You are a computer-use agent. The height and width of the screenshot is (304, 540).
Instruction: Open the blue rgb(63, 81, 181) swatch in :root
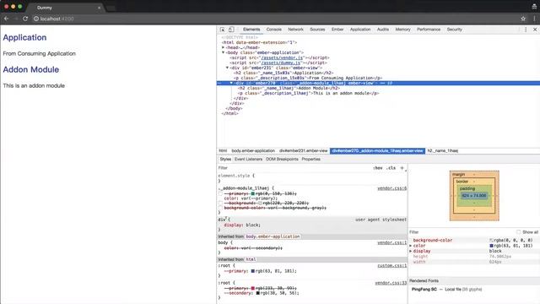[x=253, y=271]
